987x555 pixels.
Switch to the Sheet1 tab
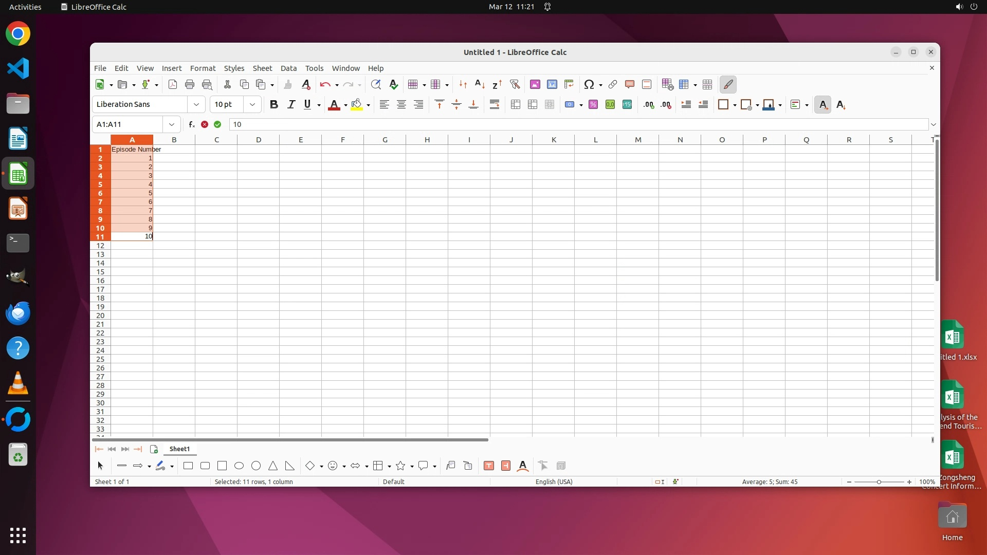coord(179,449)
